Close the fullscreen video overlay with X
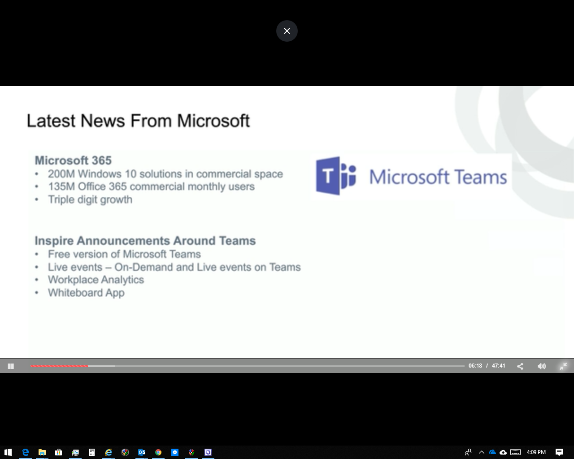This screenshot has height=459, width=574. [x=287, y=31]
